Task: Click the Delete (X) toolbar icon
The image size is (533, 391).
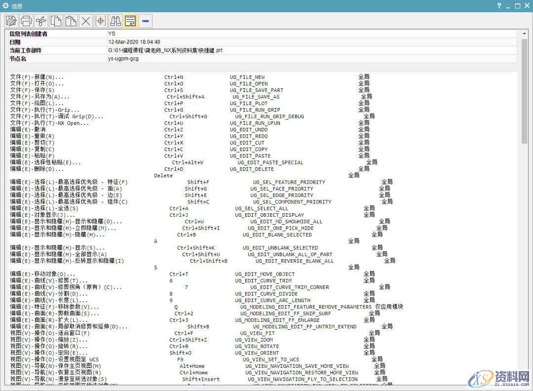Action: pos(86,21)
